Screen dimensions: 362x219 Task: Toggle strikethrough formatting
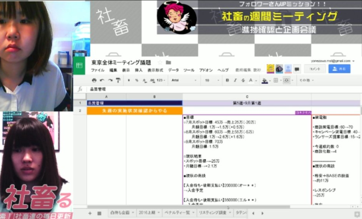pos(243,80)
